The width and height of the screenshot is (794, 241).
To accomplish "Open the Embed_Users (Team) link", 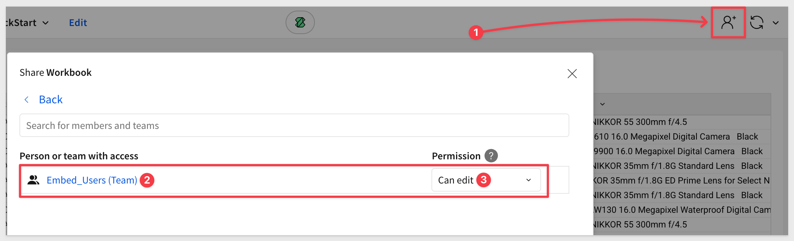I will [92, 180].
